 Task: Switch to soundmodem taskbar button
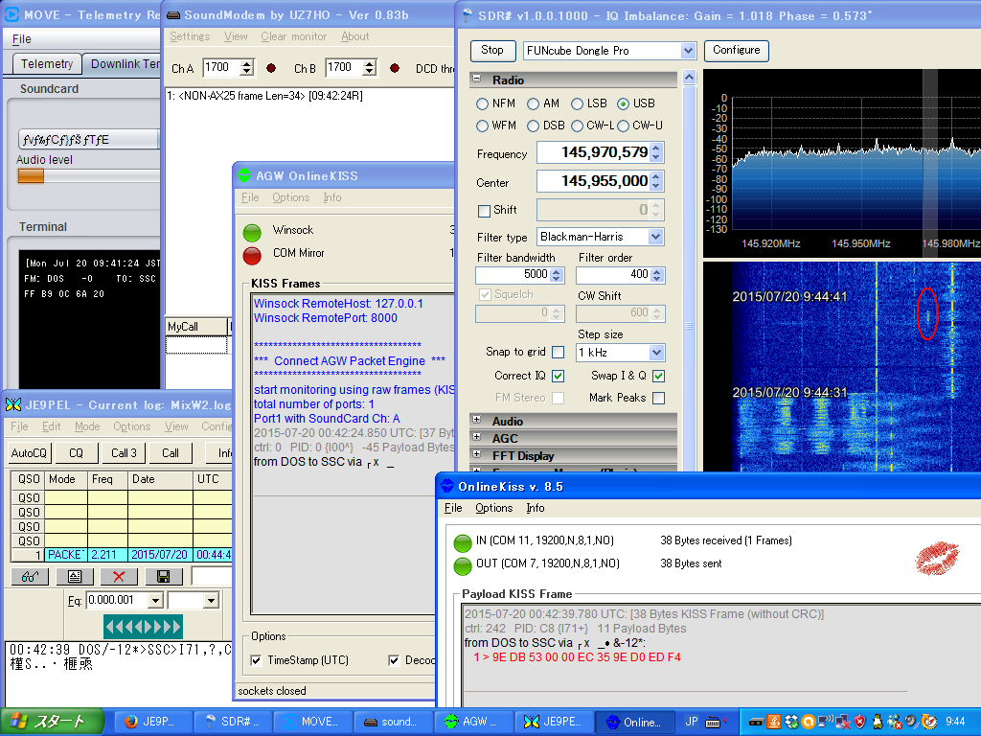[x=392, y=722]
